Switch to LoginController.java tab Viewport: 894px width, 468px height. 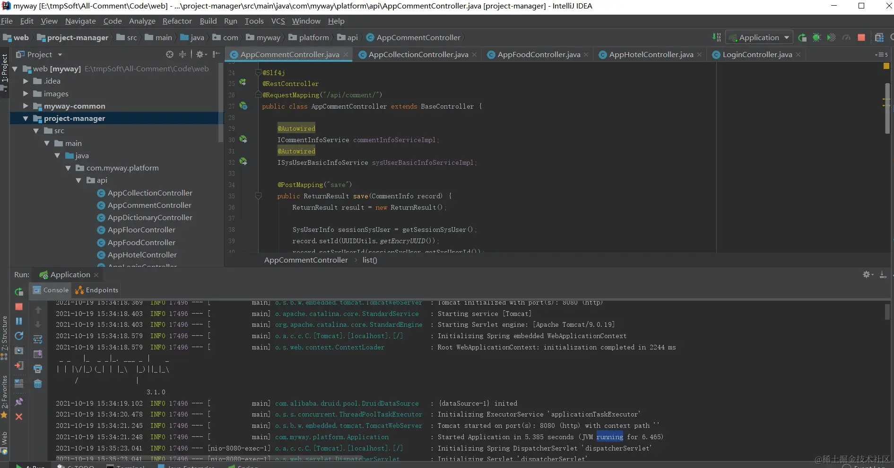click(x=757, y=54)
